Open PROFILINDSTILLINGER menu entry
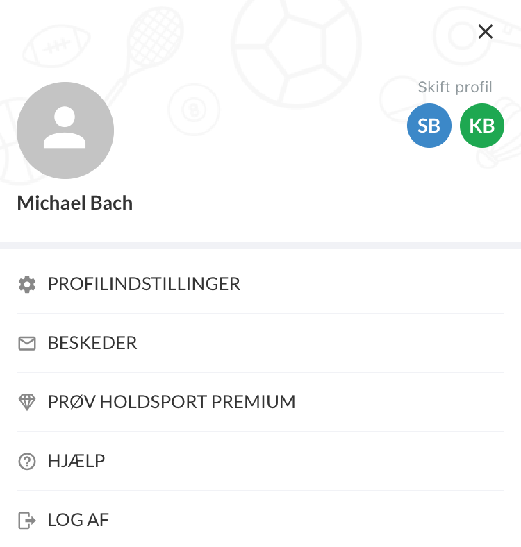 [260, 285]
